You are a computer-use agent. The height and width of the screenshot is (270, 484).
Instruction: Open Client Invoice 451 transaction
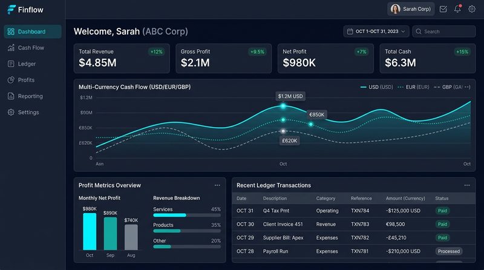coord(354,224)
